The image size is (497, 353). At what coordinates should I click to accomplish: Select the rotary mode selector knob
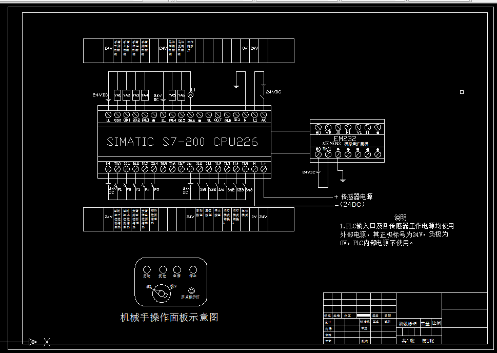[162, 293]
